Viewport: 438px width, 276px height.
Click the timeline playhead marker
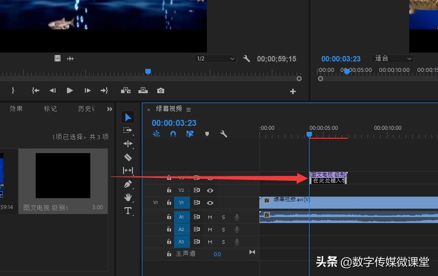pyautogui.click(x=309, y=134)
